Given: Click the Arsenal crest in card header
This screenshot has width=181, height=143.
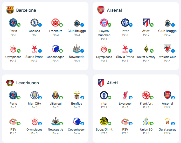Looking at the screenshot, I should [x=101, y=10].
